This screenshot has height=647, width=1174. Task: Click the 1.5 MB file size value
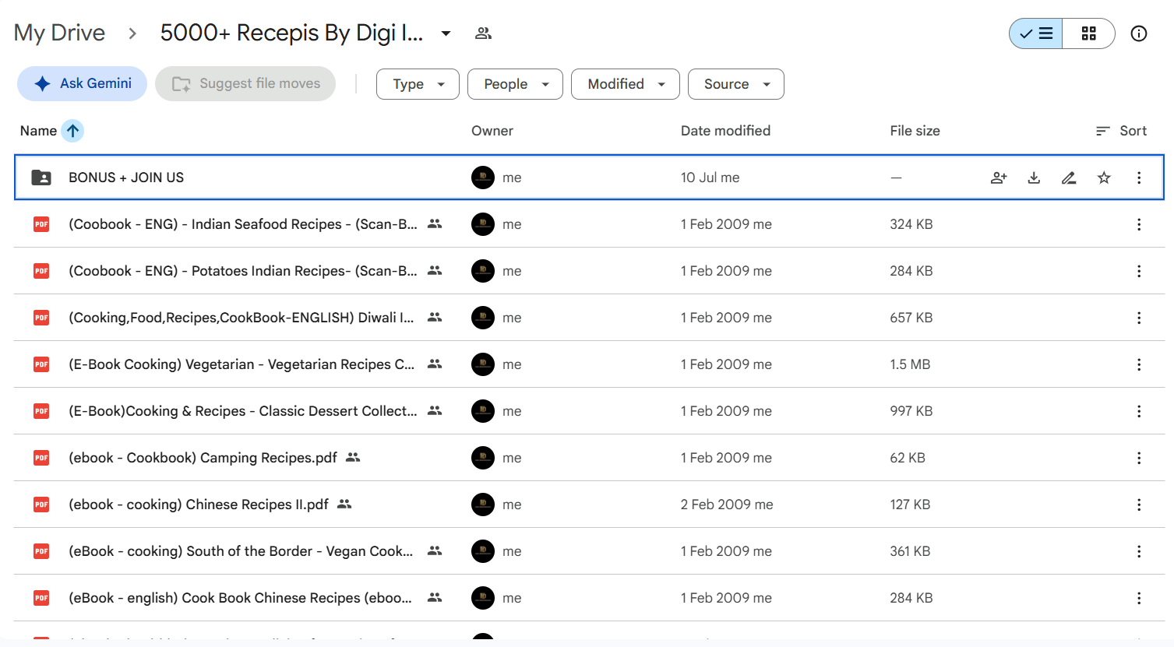910,364
